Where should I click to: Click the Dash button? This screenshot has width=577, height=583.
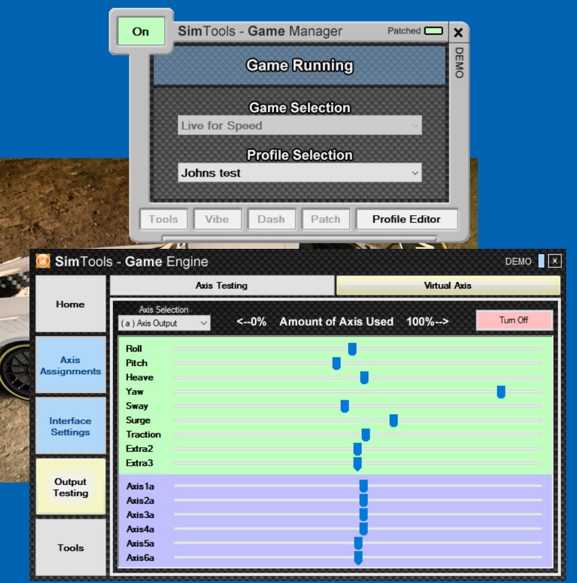point(272,219)
